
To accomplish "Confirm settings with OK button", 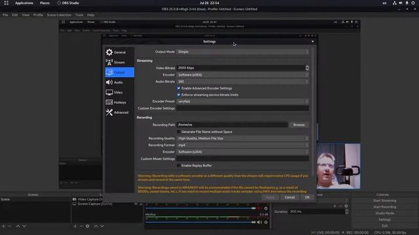I will click(x=307, y=197).
